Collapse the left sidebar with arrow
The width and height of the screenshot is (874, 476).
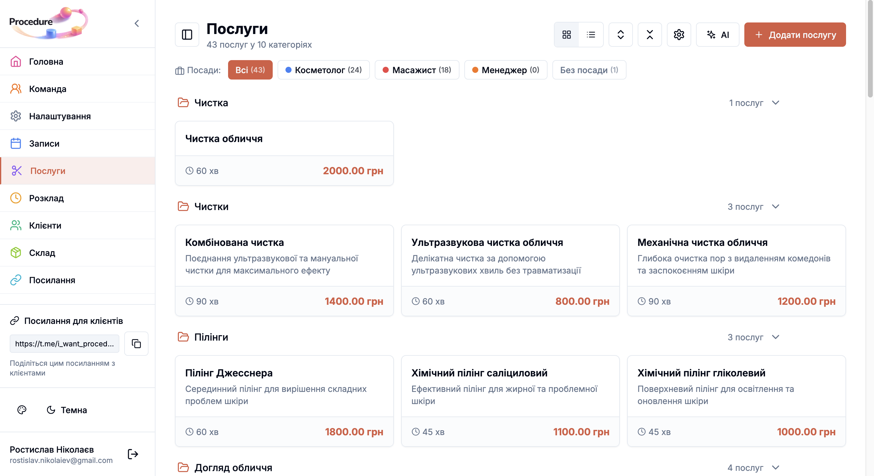tap(137, 23)
